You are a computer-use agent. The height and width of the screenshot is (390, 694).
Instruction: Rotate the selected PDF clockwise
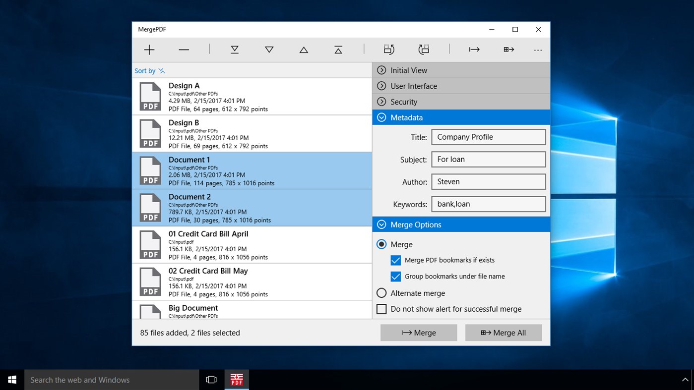389,50
